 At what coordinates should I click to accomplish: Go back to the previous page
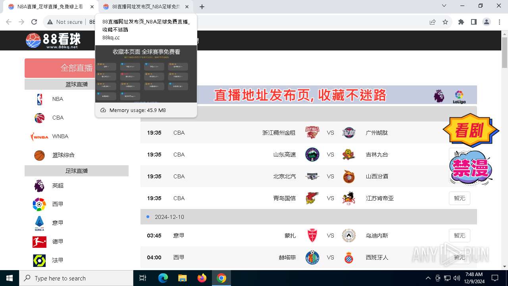pos(9,22)
